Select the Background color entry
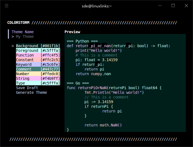 click(x=38, y=46)
